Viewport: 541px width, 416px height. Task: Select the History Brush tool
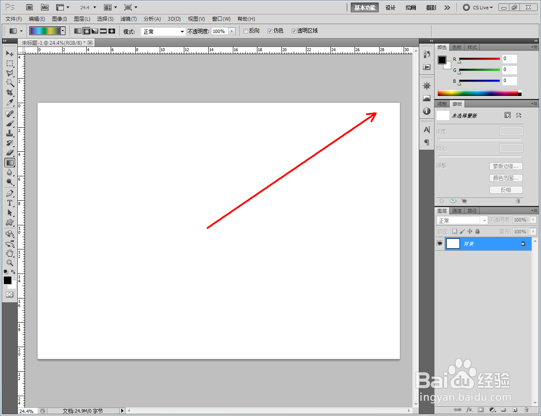point(10,143)
